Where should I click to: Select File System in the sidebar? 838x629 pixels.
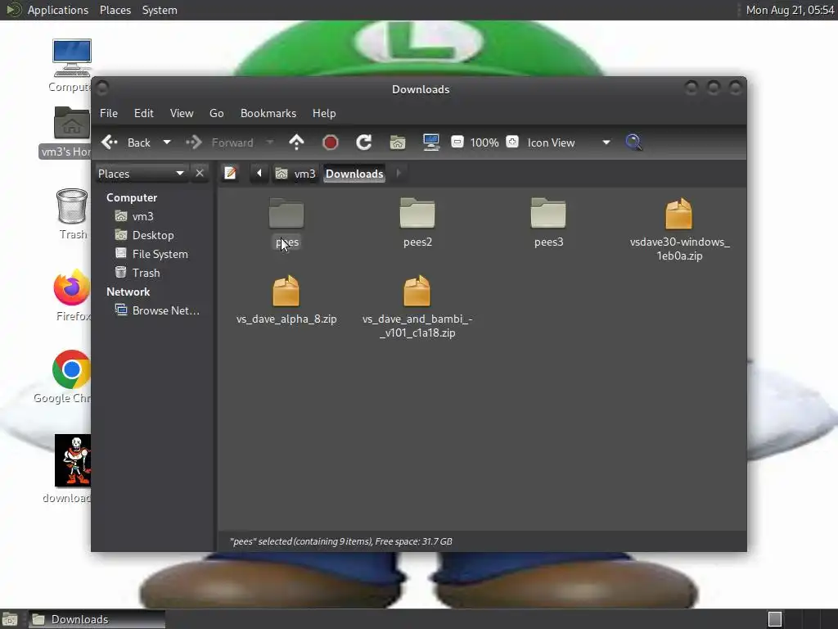(151, 254)
